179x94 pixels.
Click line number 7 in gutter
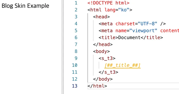[x=76, y=44]
